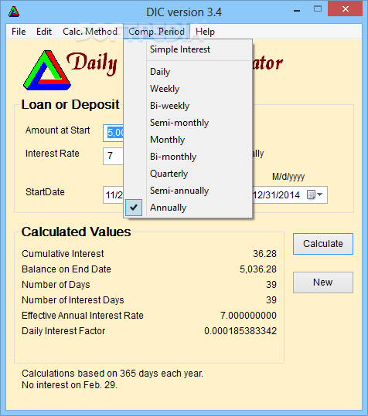
Task: Open the Calc. Method menu
Action: (x=90, y=32)
